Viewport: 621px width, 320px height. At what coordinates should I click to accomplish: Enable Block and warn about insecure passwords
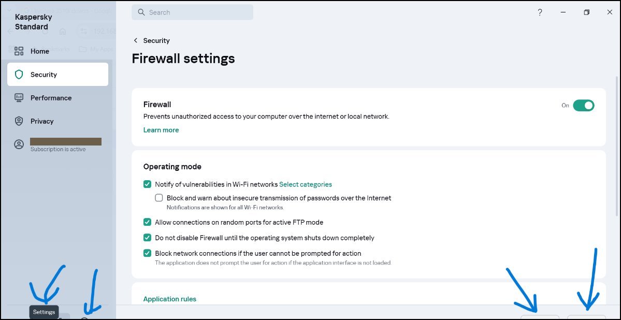click(x=159, y=198)
